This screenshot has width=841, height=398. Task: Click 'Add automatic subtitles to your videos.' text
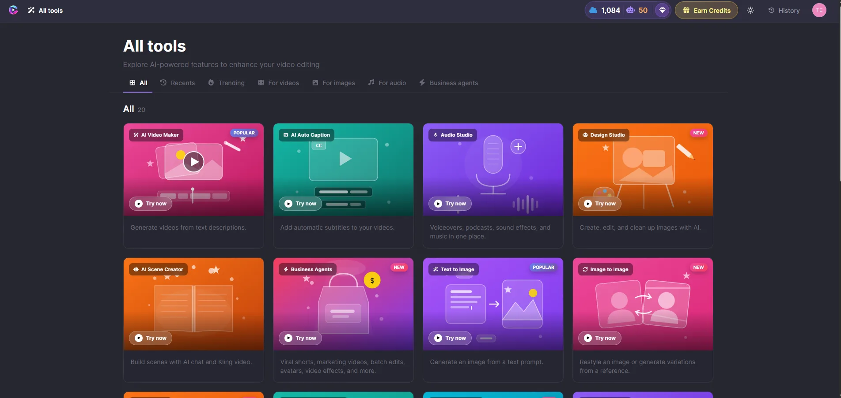tap(337, 227)
